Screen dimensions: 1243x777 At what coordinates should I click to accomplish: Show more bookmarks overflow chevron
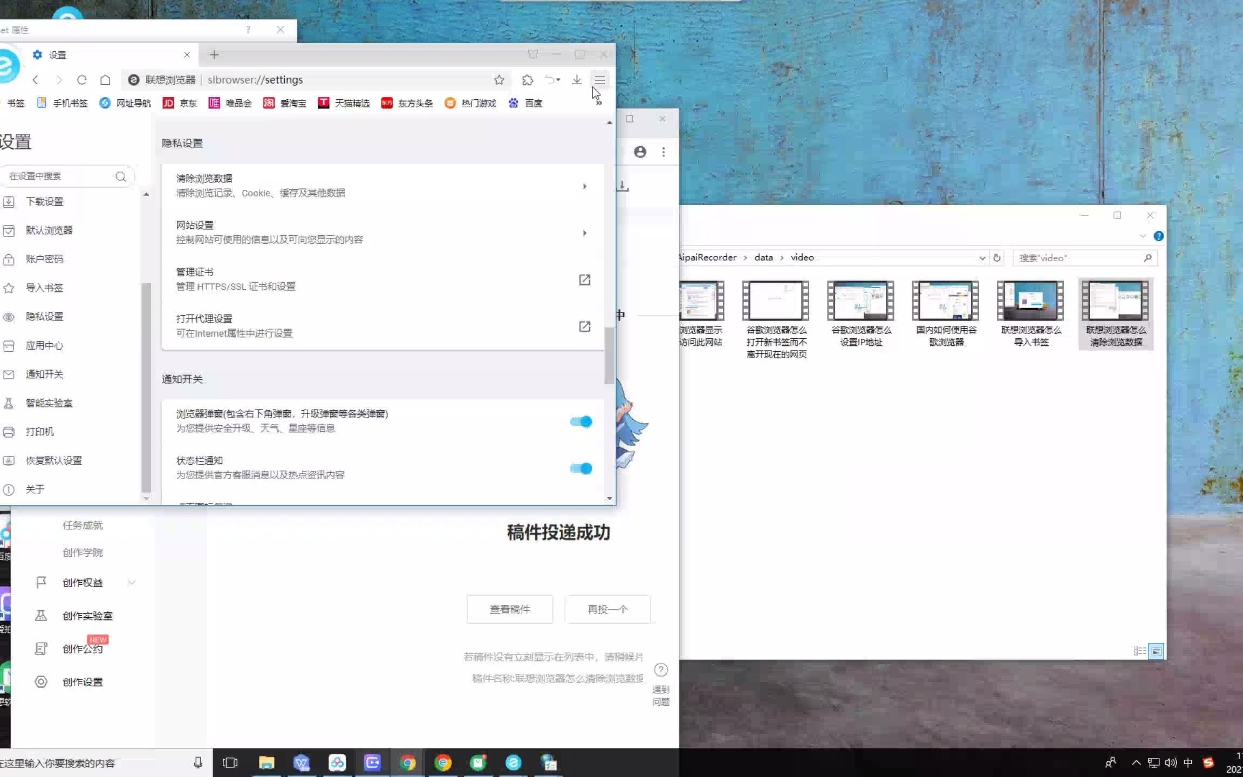599,103
